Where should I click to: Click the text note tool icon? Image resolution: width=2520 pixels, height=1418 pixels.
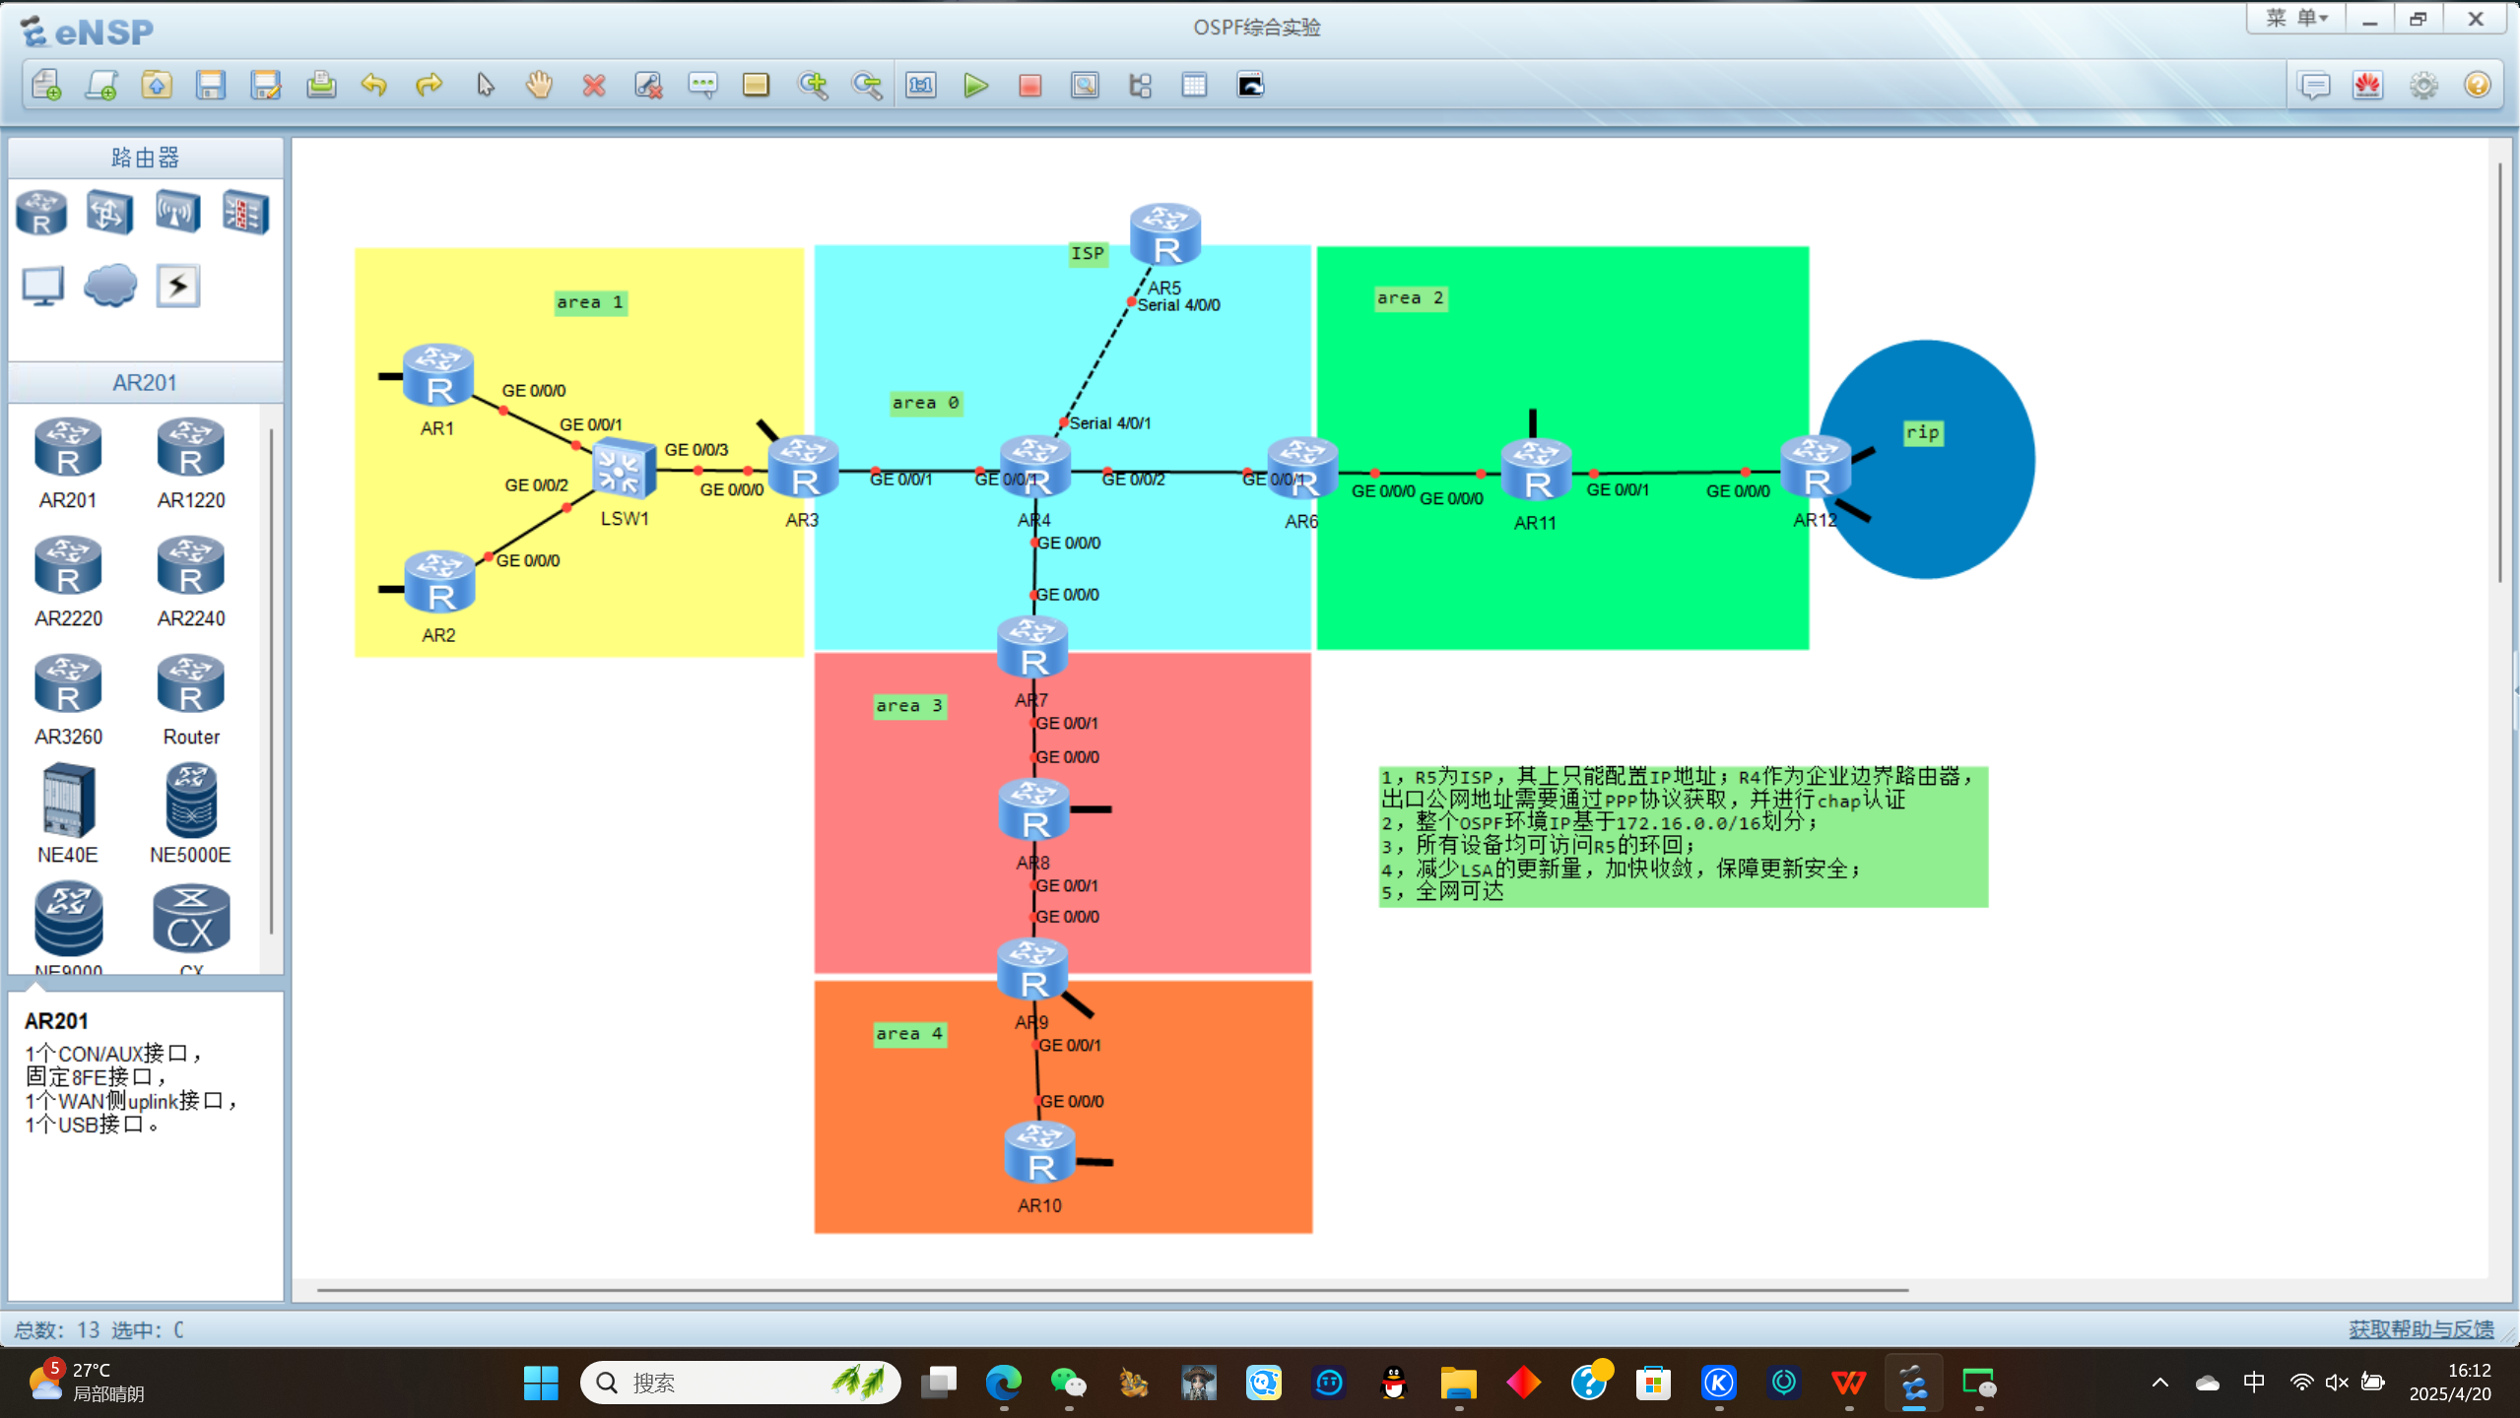(702, 86)
